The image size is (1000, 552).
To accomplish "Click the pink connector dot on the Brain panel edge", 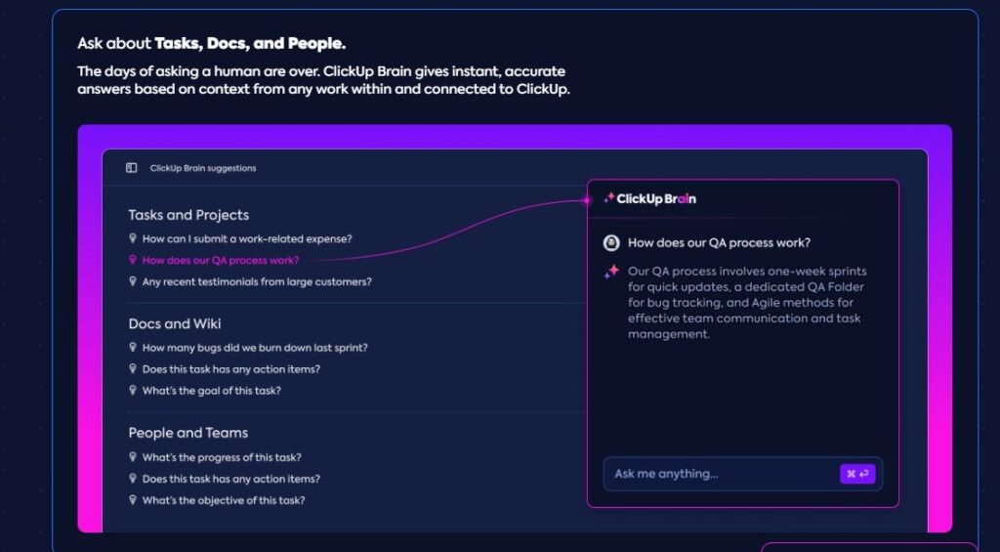I will point(587,200).
